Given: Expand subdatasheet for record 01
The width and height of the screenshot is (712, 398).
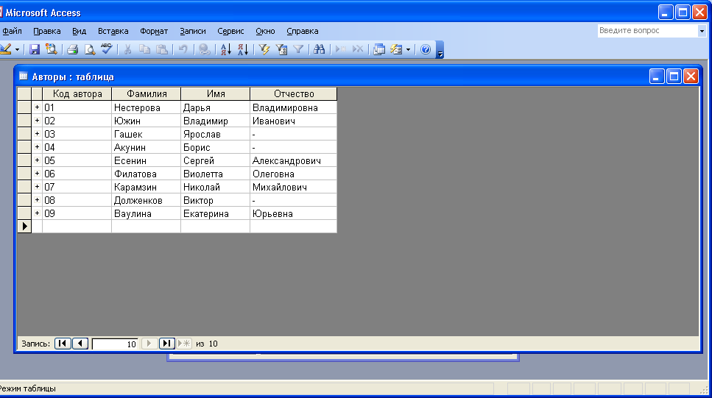Looking at the screenshot, I should (37, 107).
